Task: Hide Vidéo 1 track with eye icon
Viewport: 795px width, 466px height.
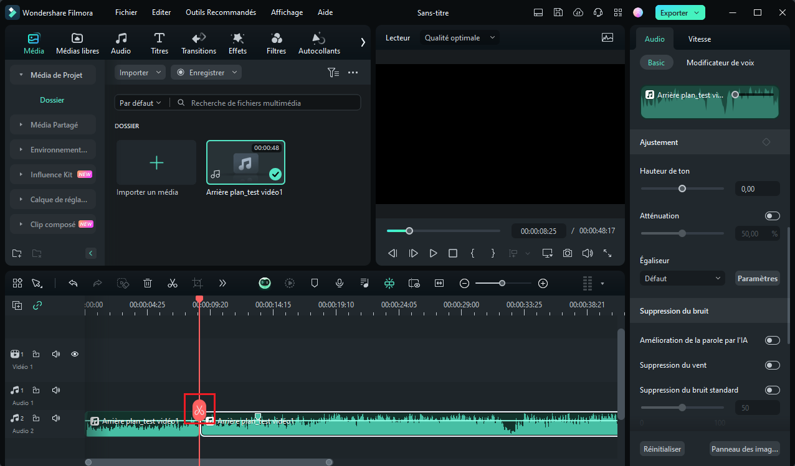Action: pos(75,354)
